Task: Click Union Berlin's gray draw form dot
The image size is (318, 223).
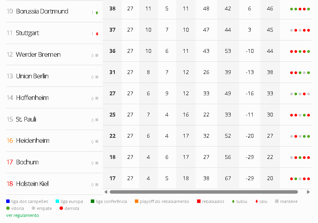Action: click(304, 73)
